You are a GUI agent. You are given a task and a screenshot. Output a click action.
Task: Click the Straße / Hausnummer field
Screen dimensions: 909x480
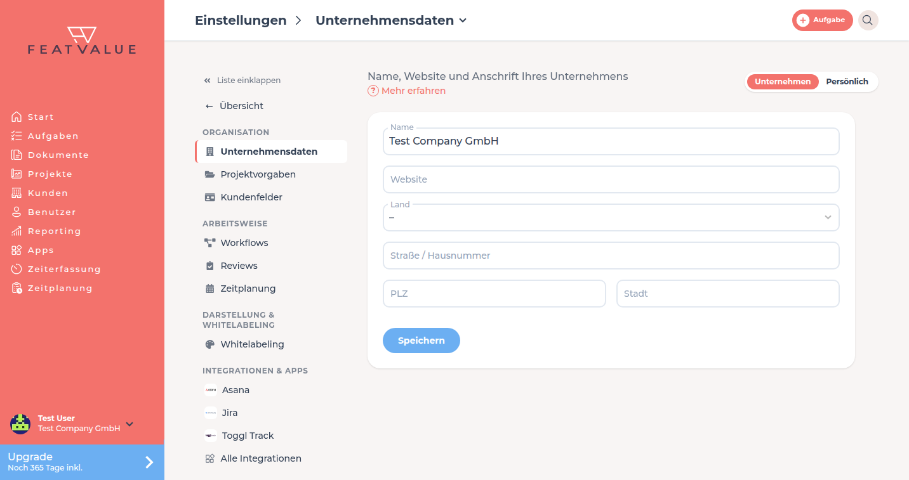611,256
